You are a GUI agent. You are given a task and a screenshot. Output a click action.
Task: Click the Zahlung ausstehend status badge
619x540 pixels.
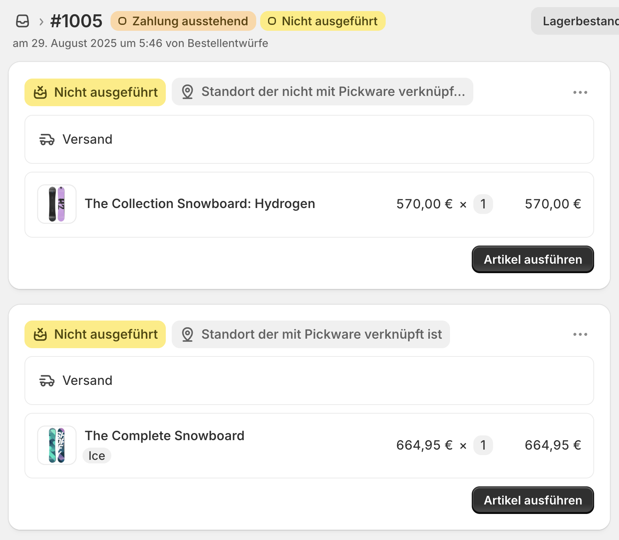pyautogui.click(x=183, y=21)
